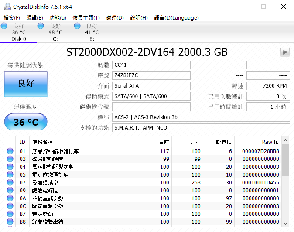
Task: Click the status icon for attribute 03
Action: point(10,159)
